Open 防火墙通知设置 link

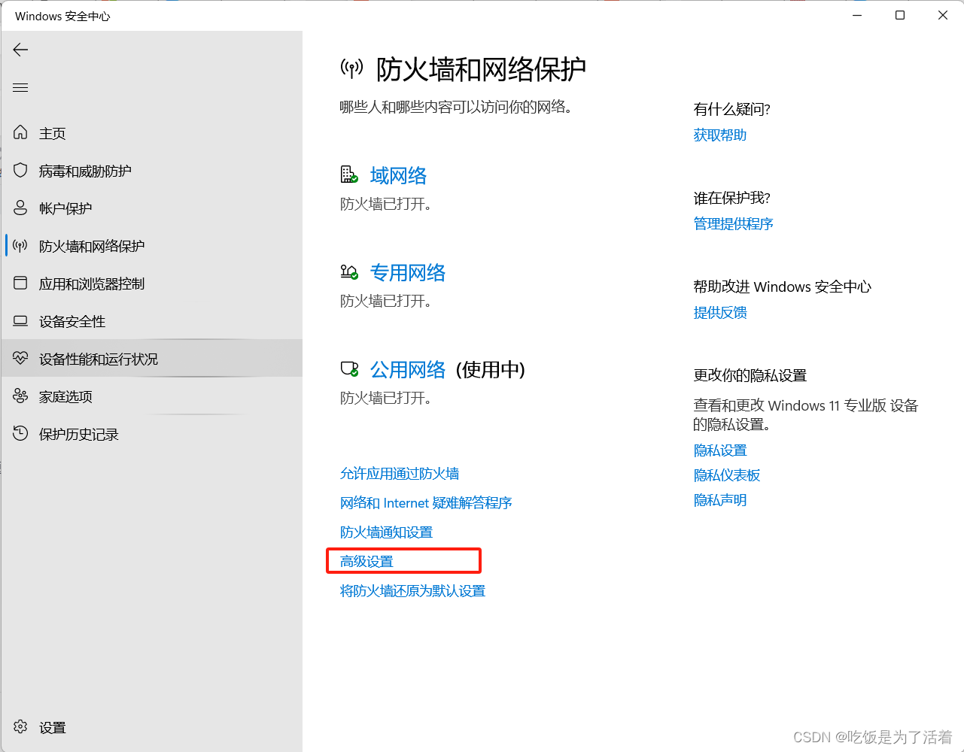[x=386, y=532]
